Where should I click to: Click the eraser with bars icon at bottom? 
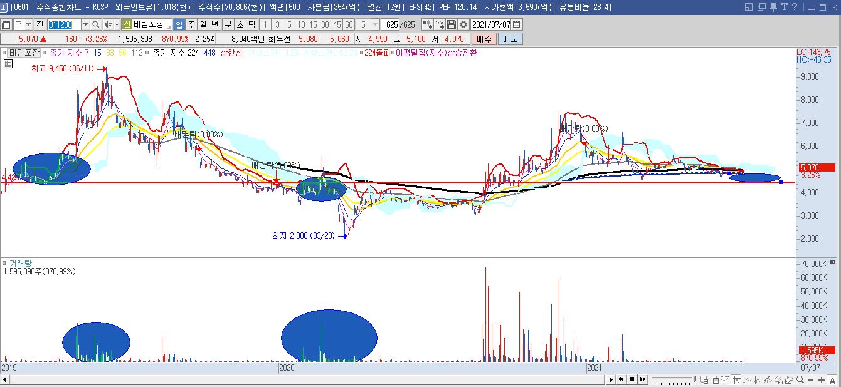(x=778, y=379)
